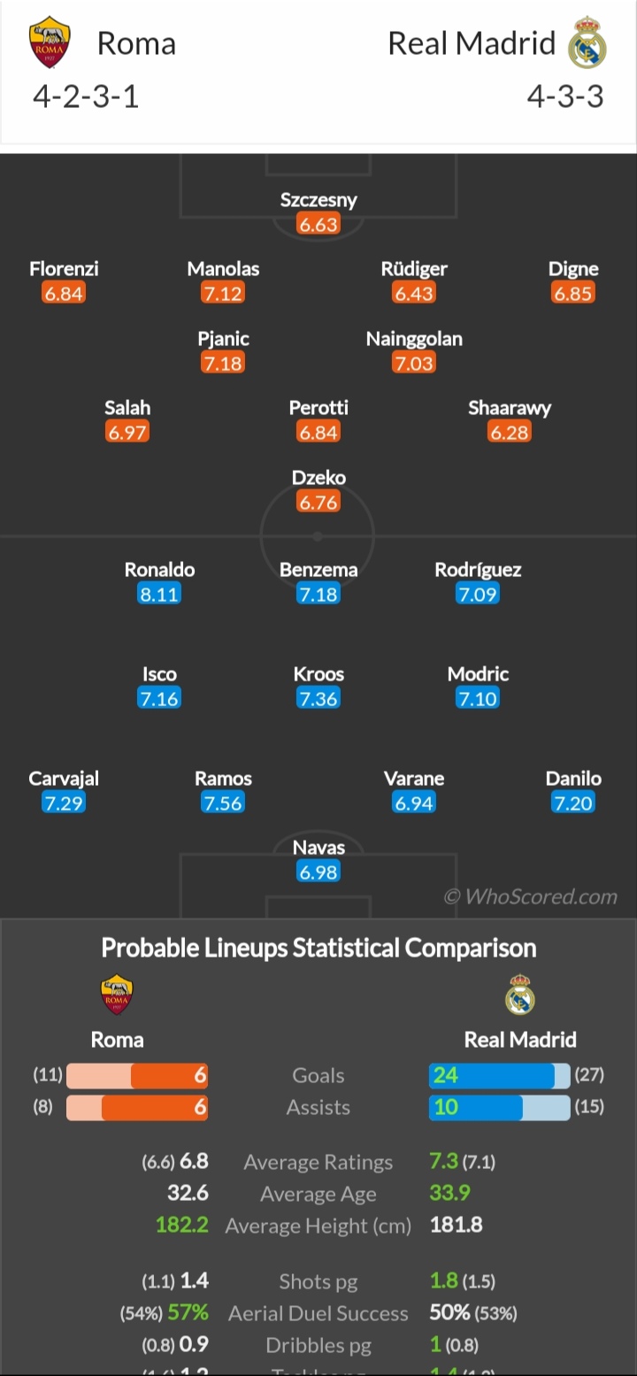Click the Probable Lineups Statistical Comparison heading
The width and height of the screenshot is (637, 1376).
[318, 948]
